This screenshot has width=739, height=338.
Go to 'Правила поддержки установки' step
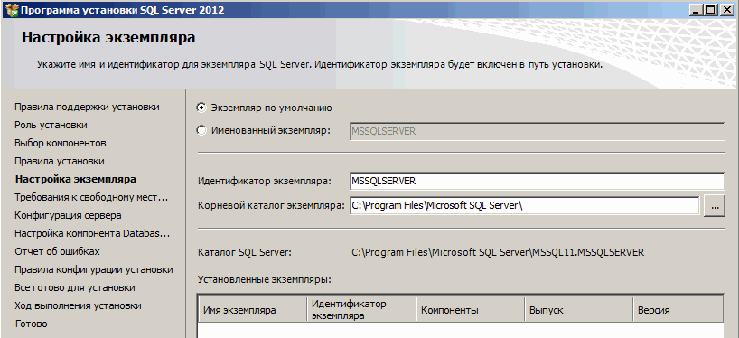point(87,107)
